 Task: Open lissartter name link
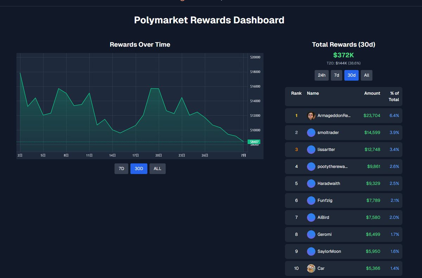(x=326, y=150)
